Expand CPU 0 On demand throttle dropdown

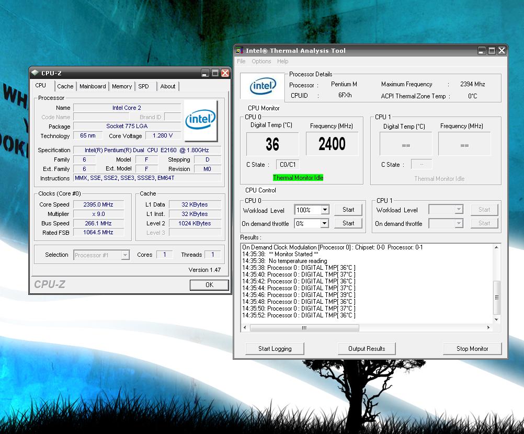pos(324,223)
